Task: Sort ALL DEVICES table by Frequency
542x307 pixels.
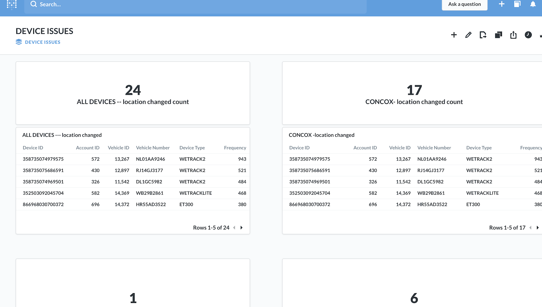Action: tap(235, 148)
